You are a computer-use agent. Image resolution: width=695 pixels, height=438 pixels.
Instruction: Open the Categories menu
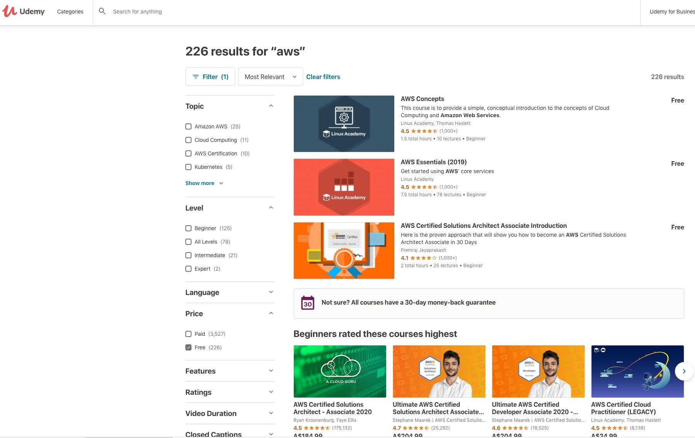70,12
